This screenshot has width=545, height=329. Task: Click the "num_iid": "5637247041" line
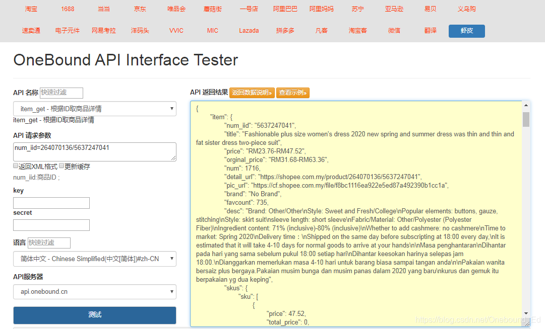tap(260, 125)
